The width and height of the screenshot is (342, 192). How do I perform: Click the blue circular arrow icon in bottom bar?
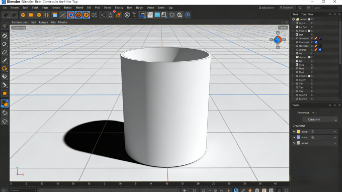tap(236, 190)
